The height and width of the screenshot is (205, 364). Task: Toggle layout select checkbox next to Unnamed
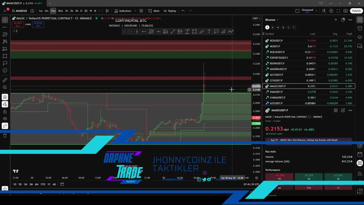pyautogui.click(x=297, y=11)
